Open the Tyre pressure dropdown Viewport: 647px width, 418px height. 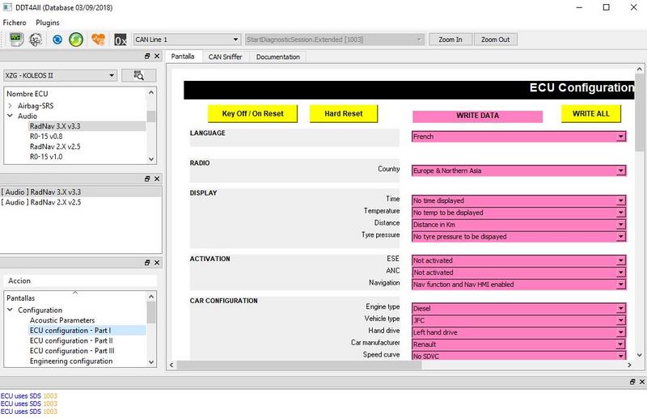pyautogui.click(x=518, y=236)
